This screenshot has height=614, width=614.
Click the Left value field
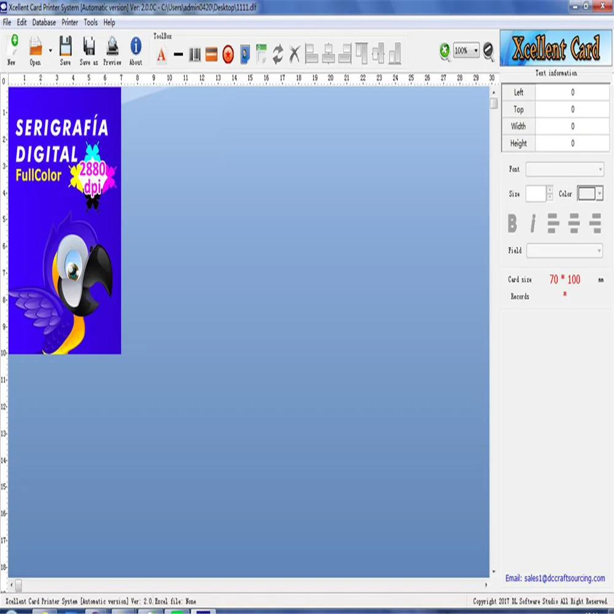pyautogui.click(x=572, y=93)
